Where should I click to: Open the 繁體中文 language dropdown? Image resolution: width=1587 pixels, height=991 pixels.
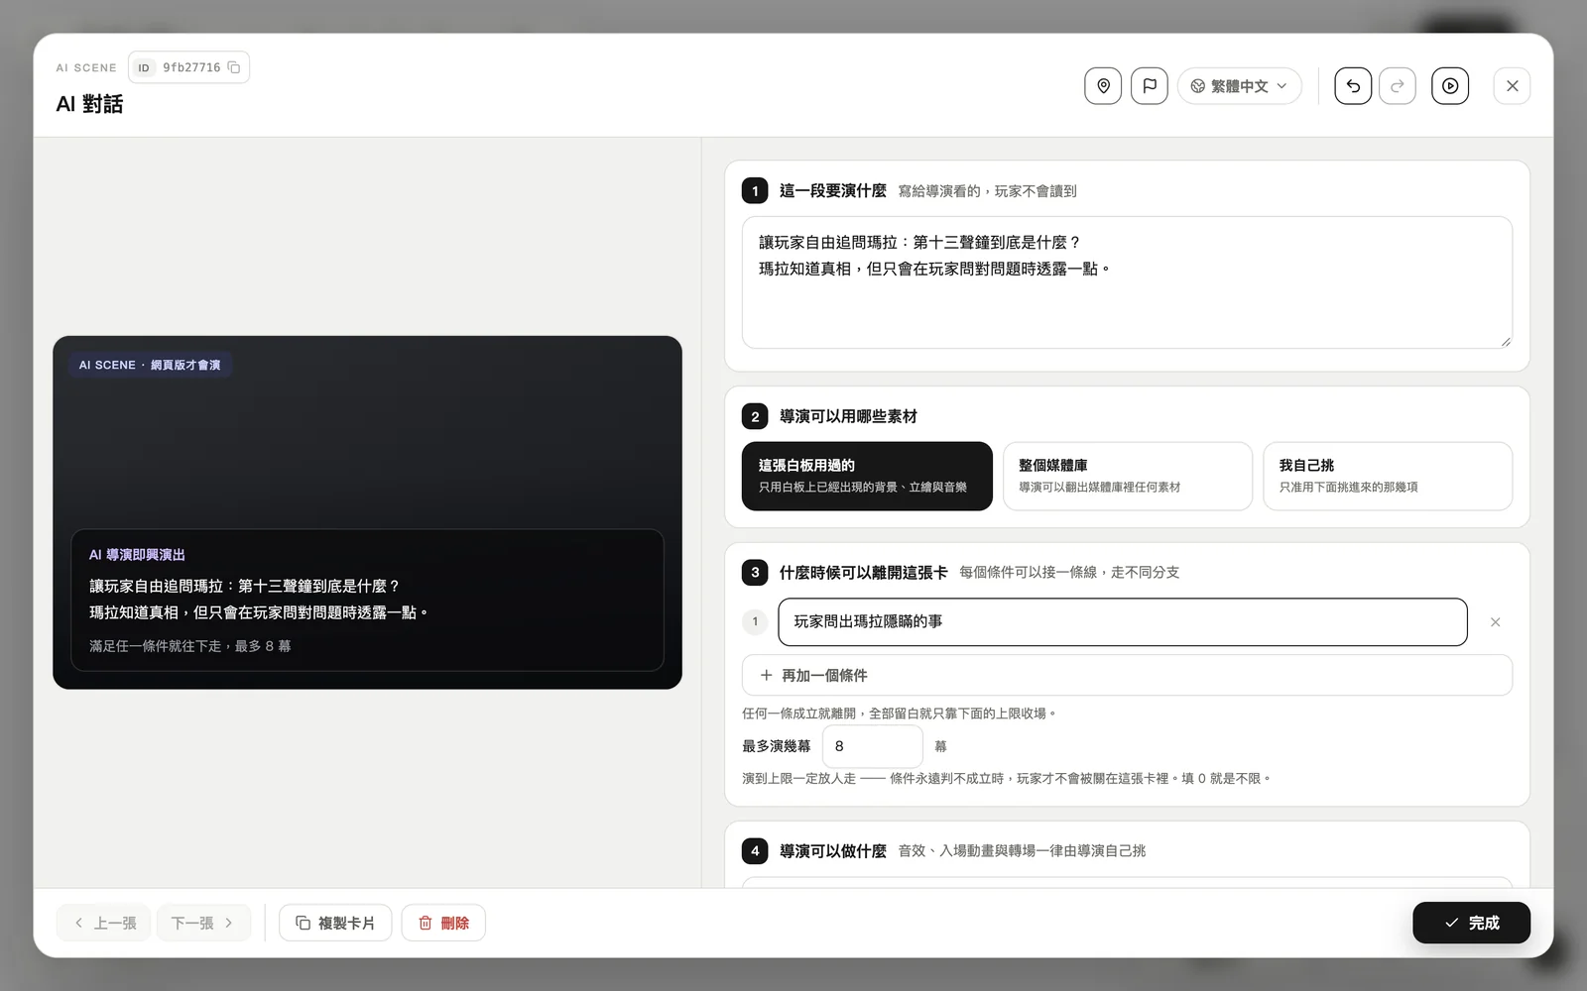tap(1239, 86)
